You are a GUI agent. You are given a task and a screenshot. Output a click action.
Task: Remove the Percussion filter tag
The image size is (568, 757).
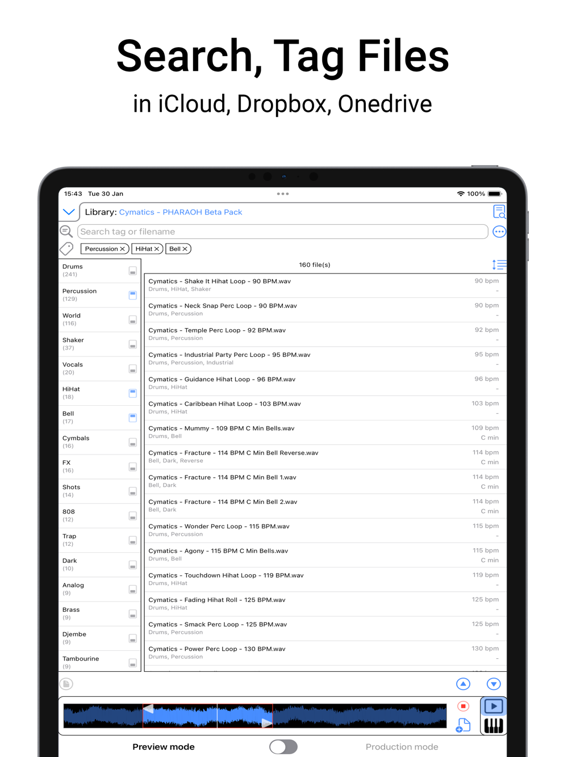122,249
